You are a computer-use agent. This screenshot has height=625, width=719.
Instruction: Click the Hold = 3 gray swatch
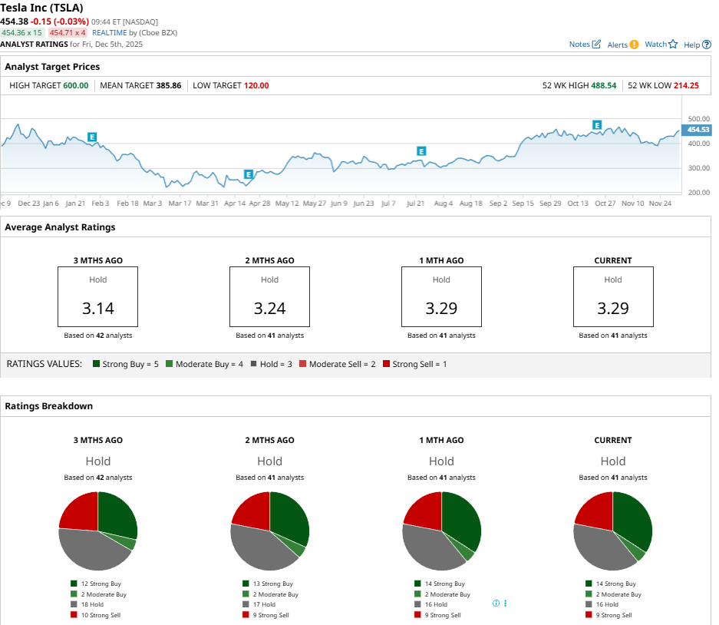[x=253, y=363]
